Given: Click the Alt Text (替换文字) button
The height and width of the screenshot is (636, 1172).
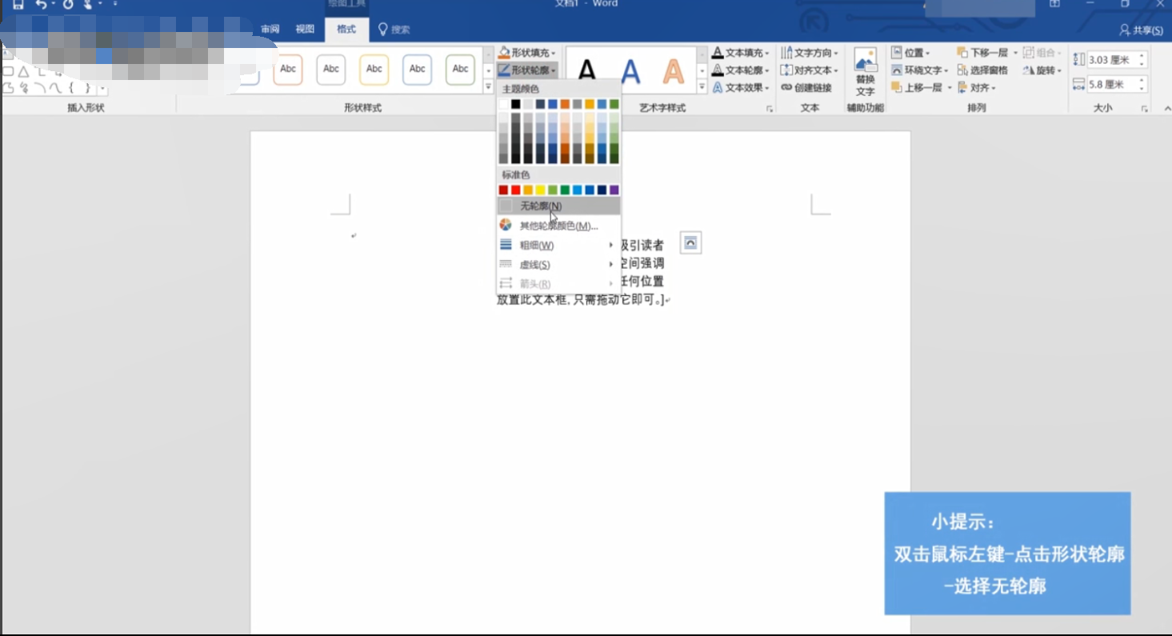Looking at the screenshot, I should click(865, 72).
